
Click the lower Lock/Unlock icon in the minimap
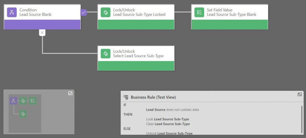23,114
